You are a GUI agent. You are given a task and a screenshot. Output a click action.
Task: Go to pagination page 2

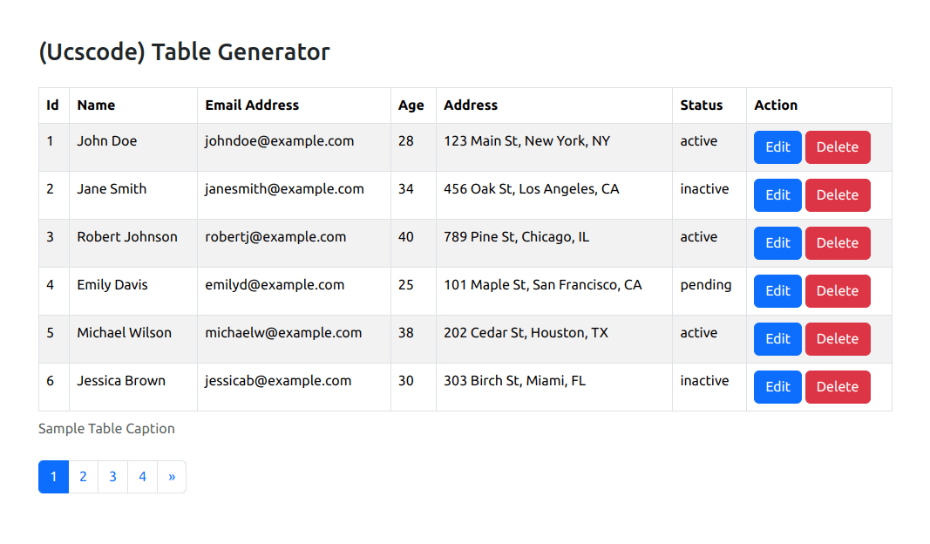(x=83, y=477)
